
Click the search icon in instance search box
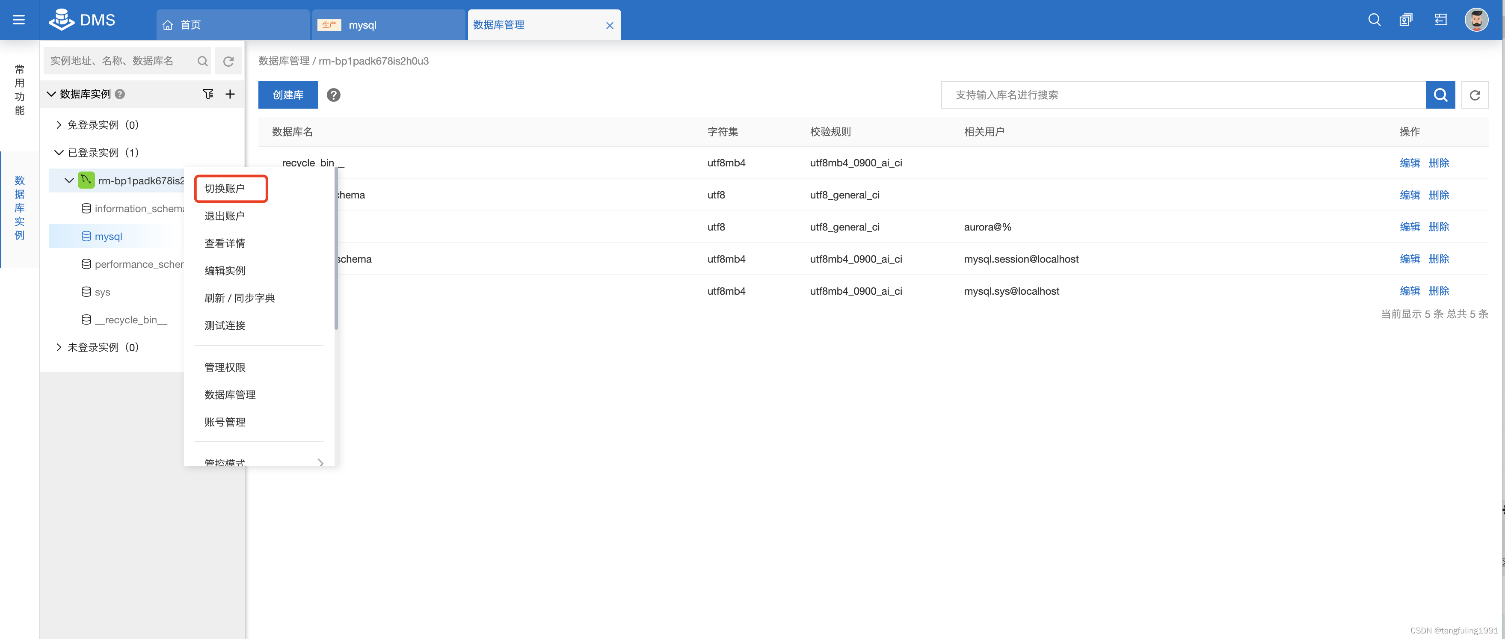point(202,61)
